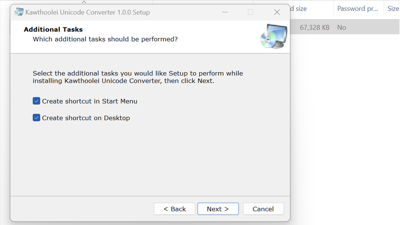Sort by the Size column header
400x225 pixels.
pos(393,9)
